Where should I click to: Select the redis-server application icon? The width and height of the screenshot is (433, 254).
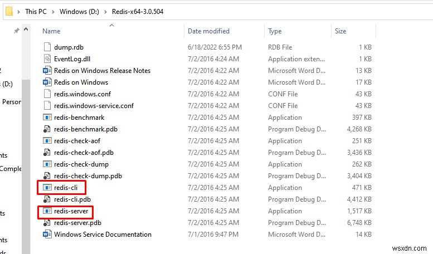pos(47,211)
